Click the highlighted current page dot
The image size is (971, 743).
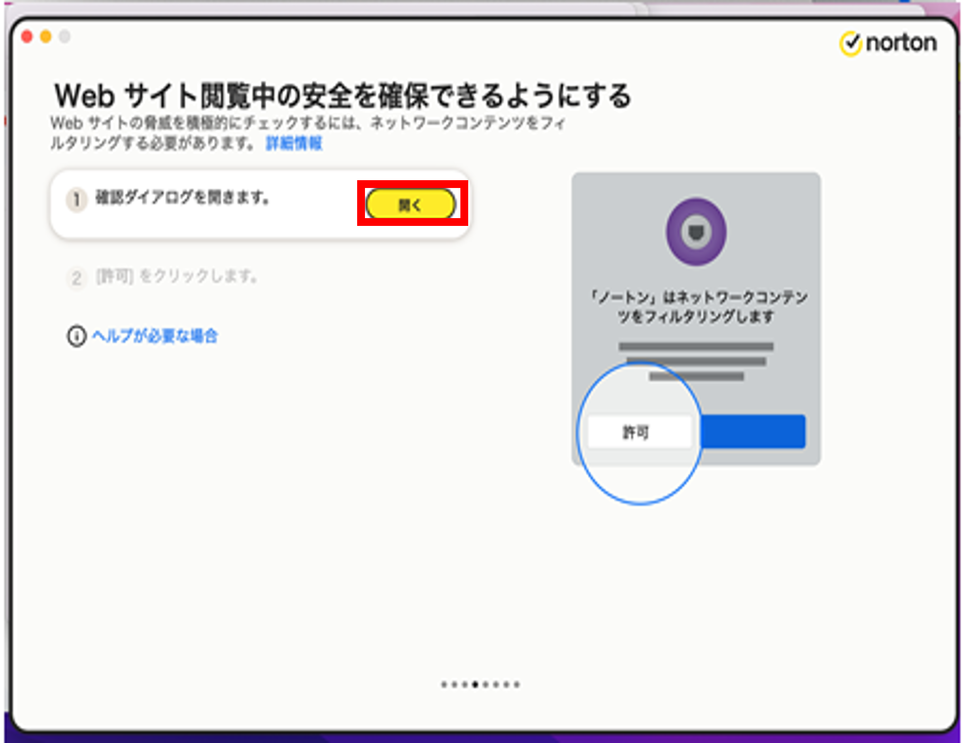coord(475,684)
